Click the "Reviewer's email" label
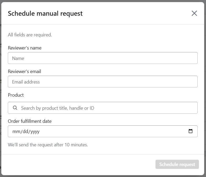The image size is (206, 177). coord(24,71)
